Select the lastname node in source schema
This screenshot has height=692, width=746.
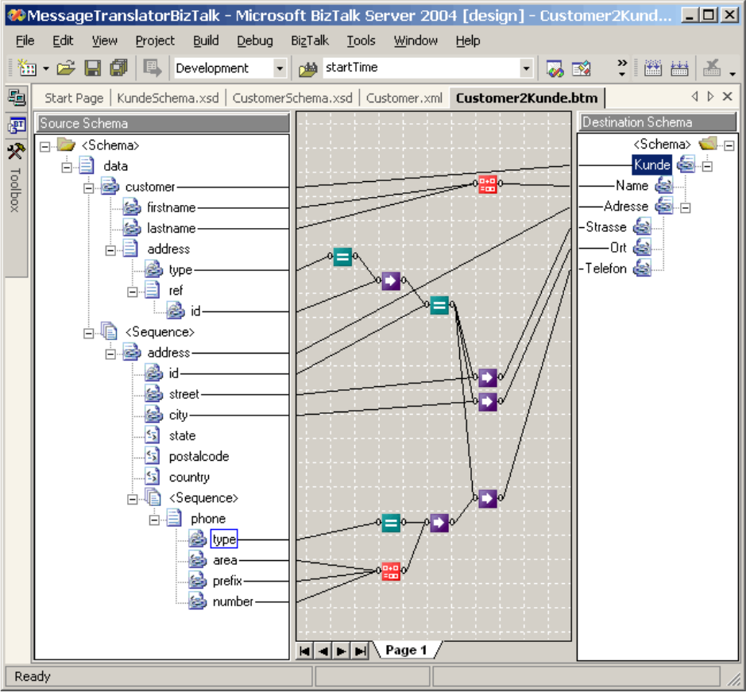click(171, 229)
